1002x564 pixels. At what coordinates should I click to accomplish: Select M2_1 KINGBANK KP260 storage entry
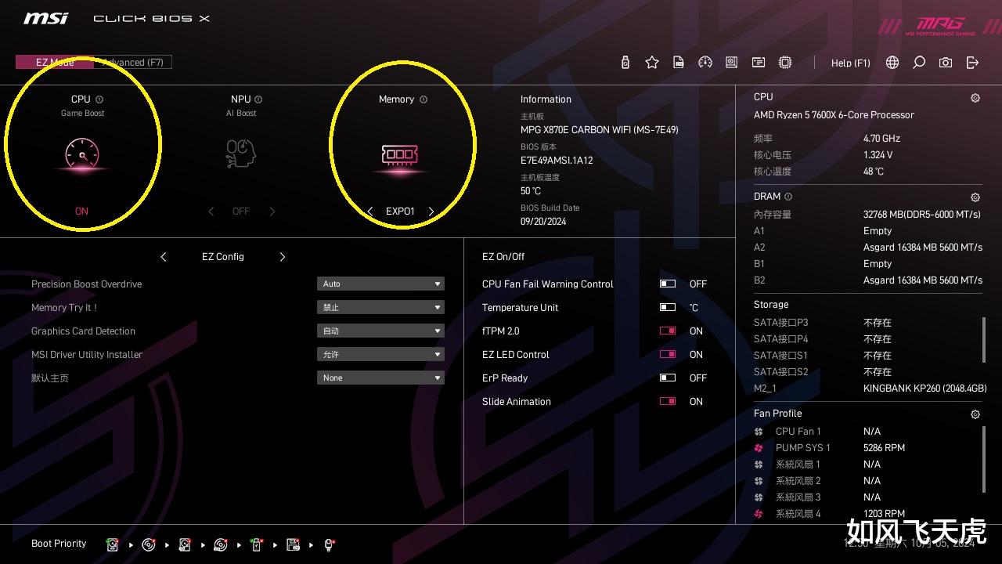[x=870, y=389]
